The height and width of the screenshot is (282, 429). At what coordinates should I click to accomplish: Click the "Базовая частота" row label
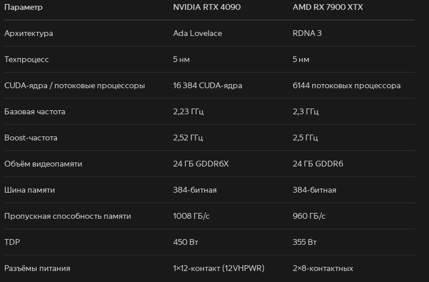[35, 111]
